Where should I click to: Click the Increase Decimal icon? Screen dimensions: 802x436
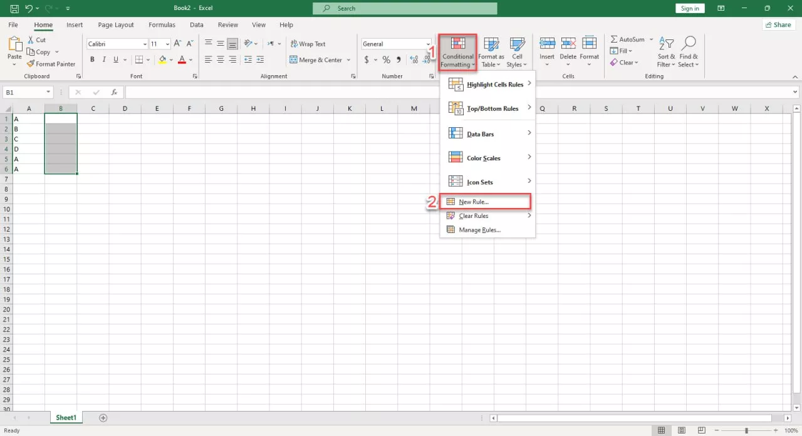[x=414, y=60]
